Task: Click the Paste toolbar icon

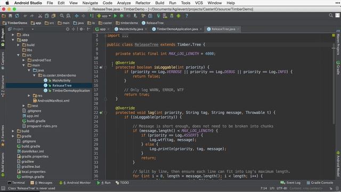Action: 53,16
